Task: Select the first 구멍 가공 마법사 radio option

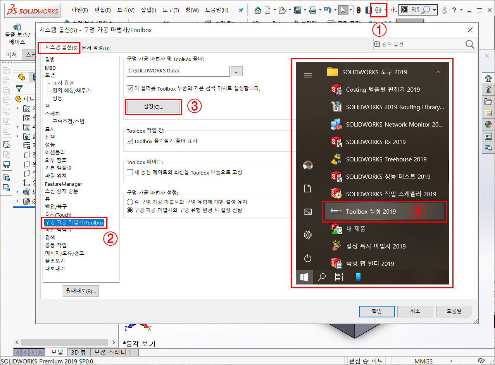Action: (130, 202)
